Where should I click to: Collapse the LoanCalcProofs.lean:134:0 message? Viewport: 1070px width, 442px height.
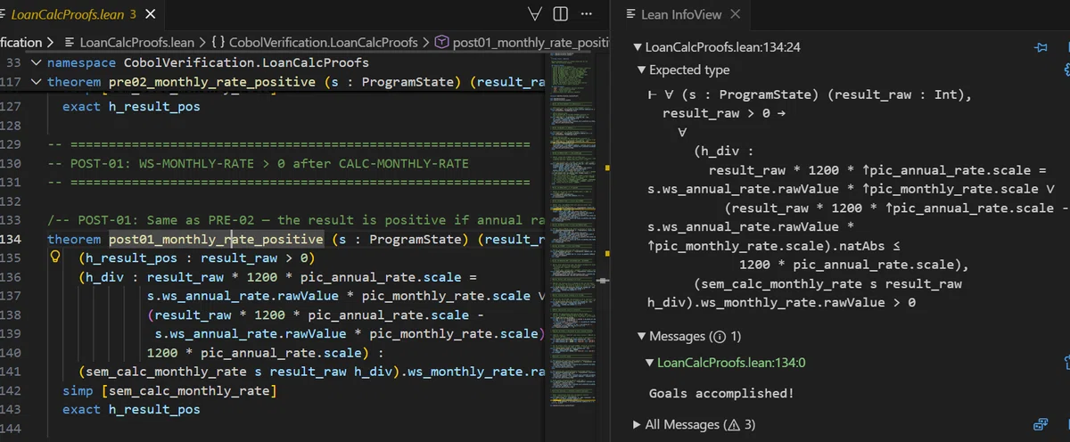point(649,363)
